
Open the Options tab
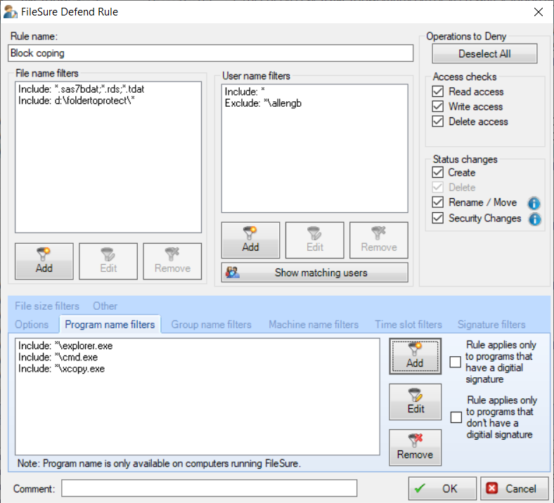(32, 325)
